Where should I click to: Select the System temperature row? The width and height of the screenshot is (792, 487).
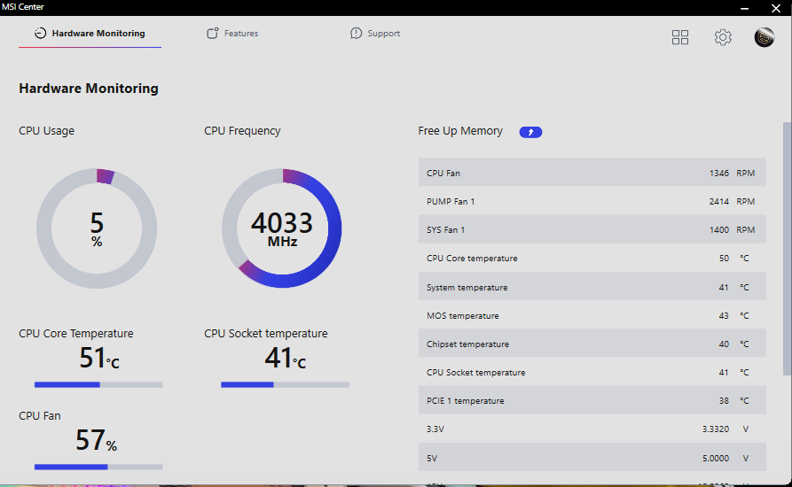click(x=592, y=287)
